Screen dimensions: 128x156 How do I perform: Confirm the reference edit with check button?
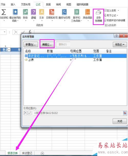pos(29,113)
